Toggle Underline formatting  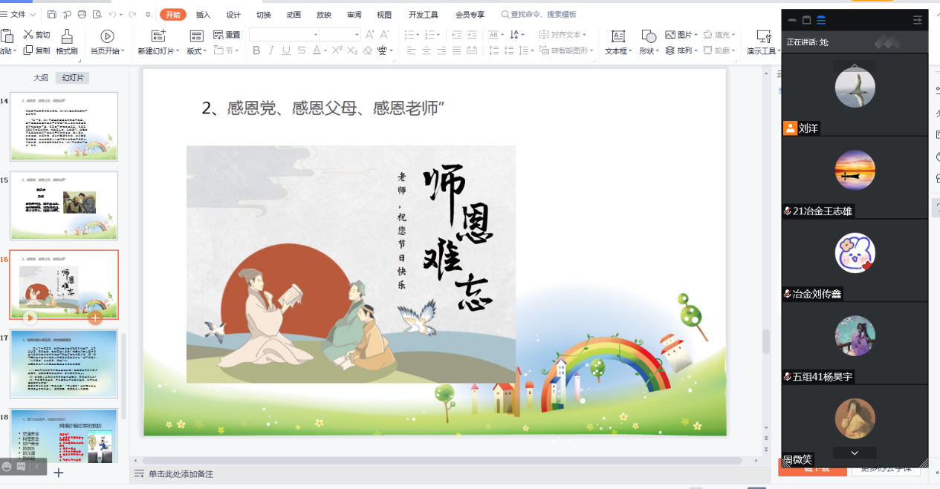286,50
